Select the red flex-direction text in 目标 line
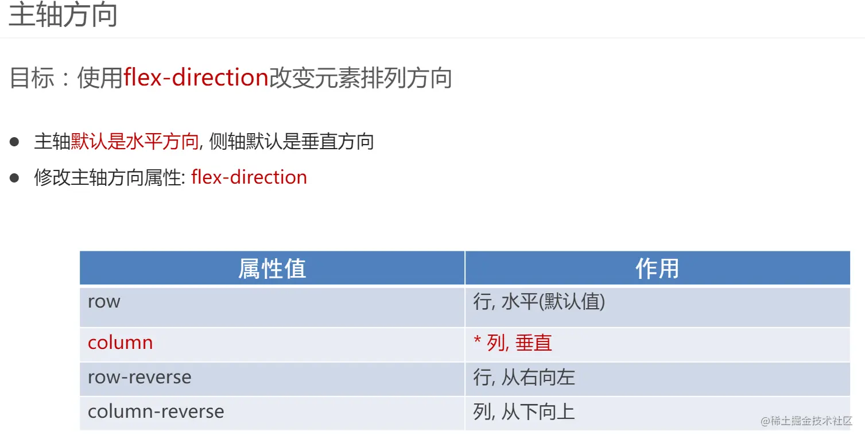 pos(196,78)
